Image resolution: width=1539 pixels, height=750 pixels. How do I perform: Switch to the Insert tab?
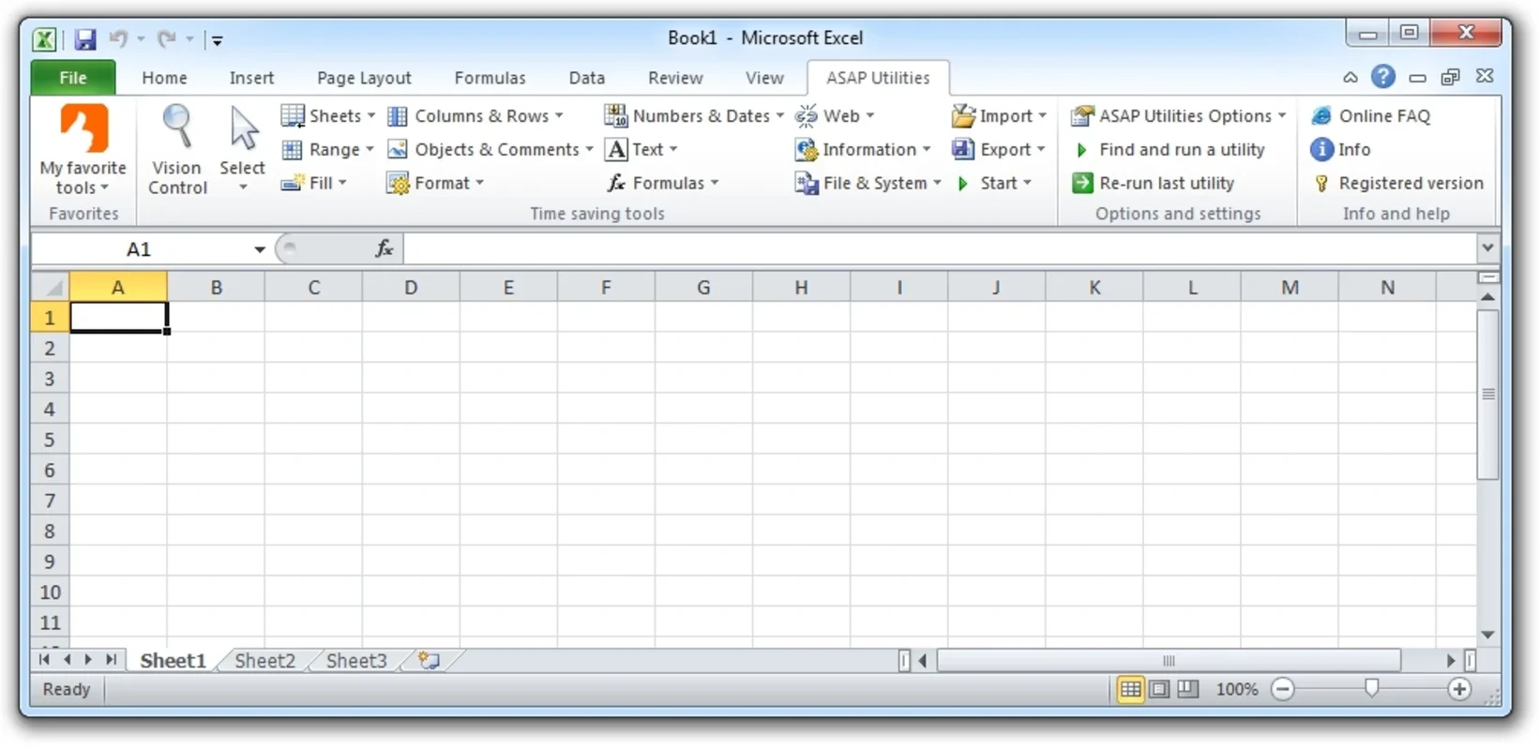click(x=251, y=78)
